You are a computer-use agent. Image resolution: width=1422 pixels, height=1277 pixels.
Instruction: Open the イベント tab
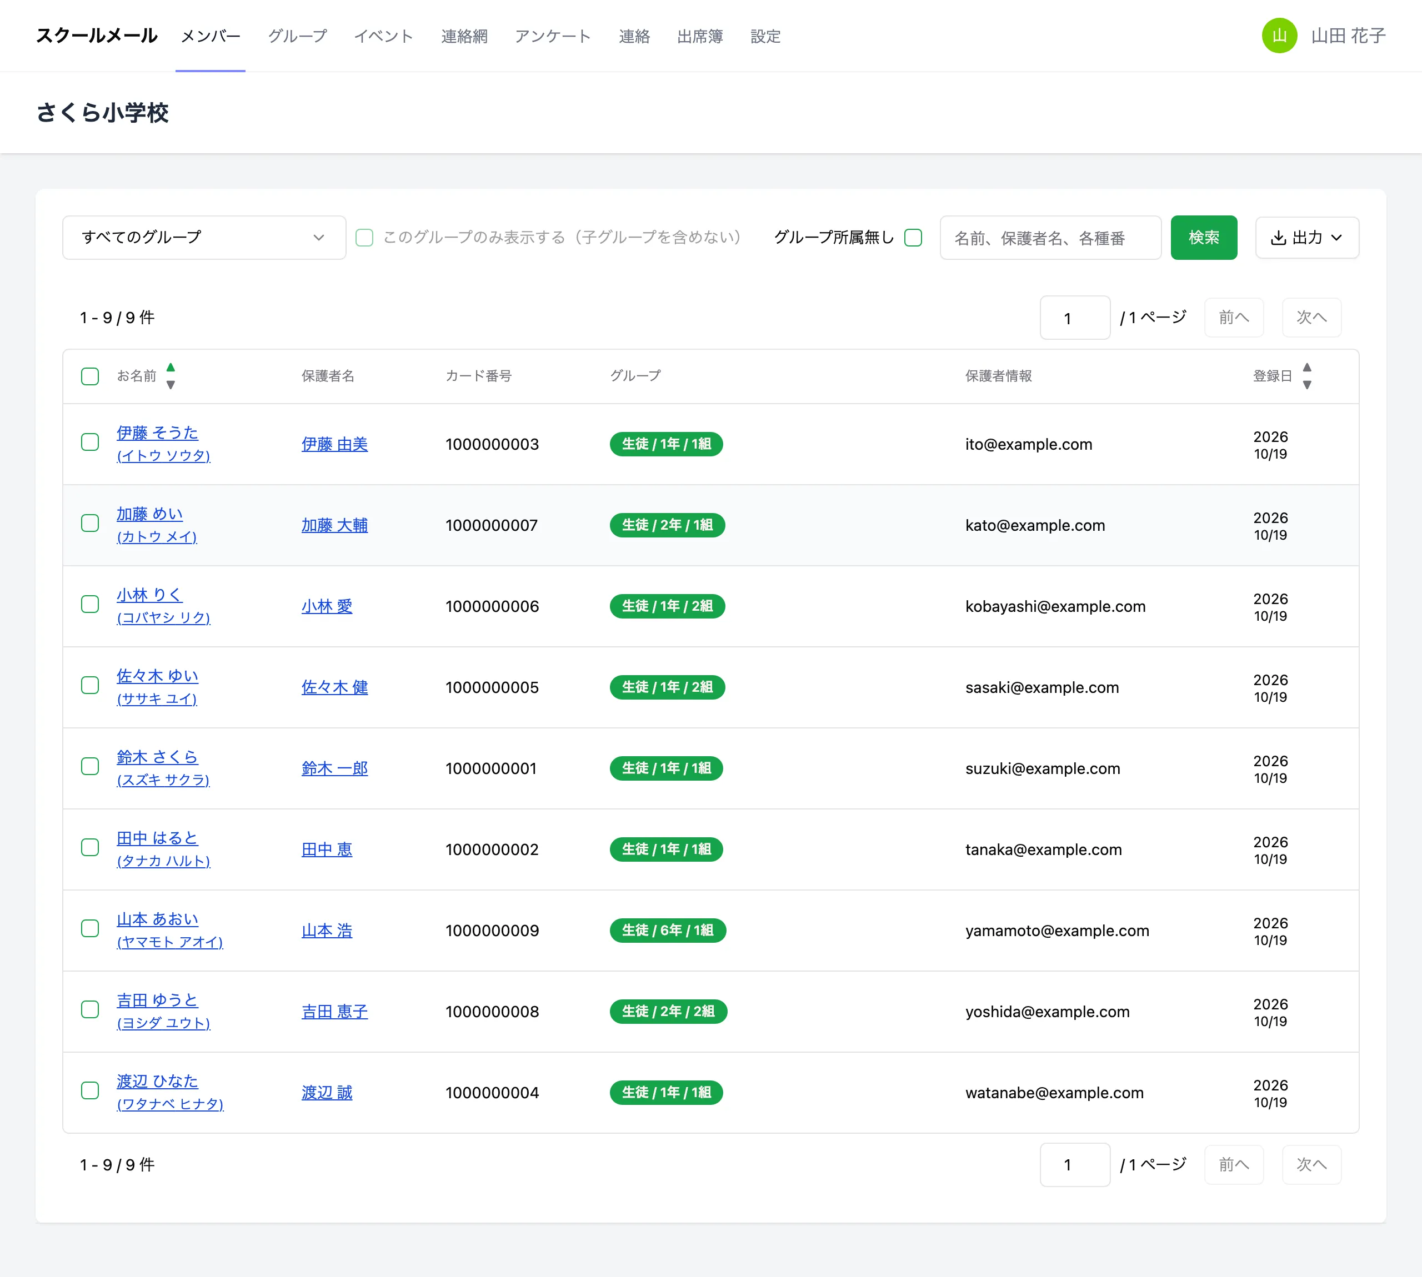[383, 36]
